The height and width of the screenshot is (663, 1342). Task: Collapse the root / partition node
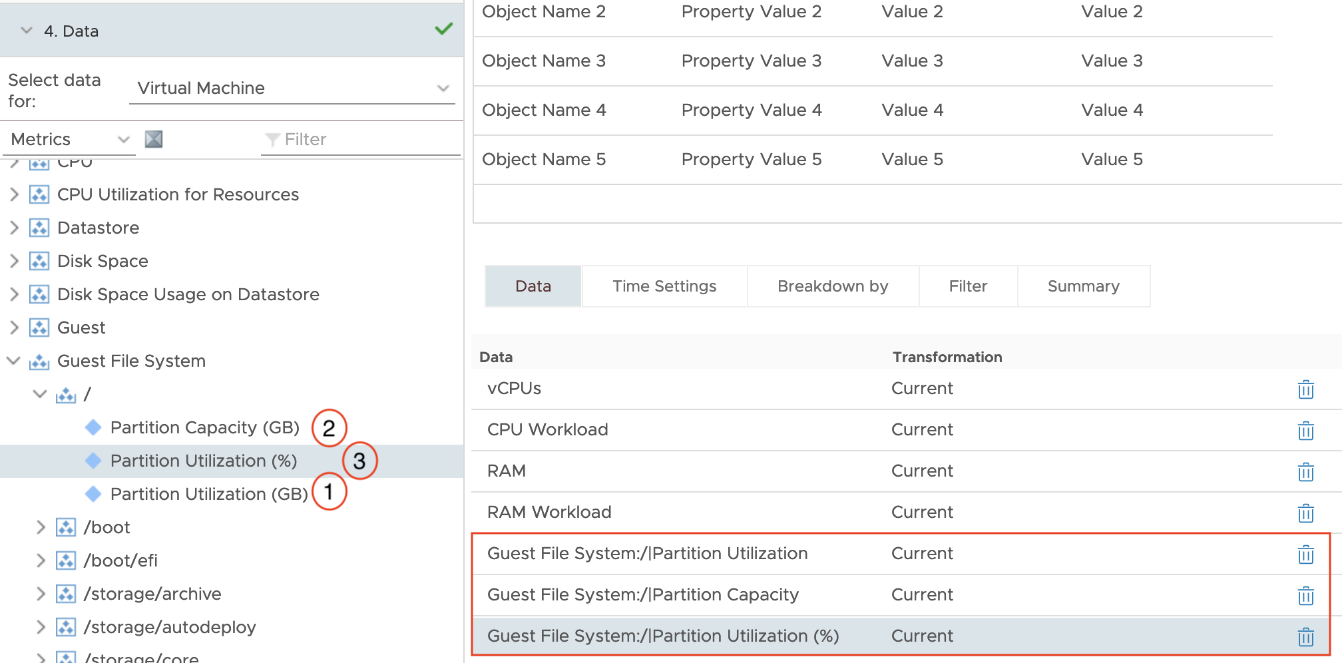tap(40, 394)
